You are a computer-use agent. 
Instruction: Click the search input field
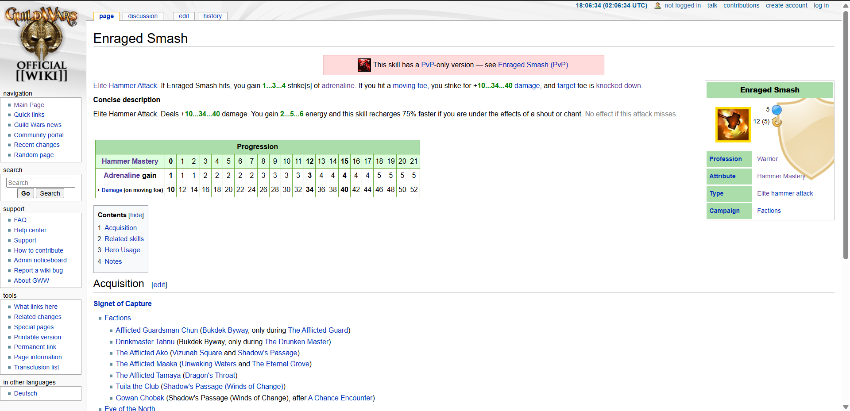[x=41, y=183]
